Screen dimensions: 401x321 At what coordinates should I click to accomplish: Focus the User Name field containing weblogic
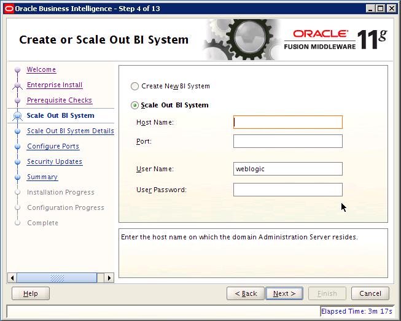(x=288, y=169)
